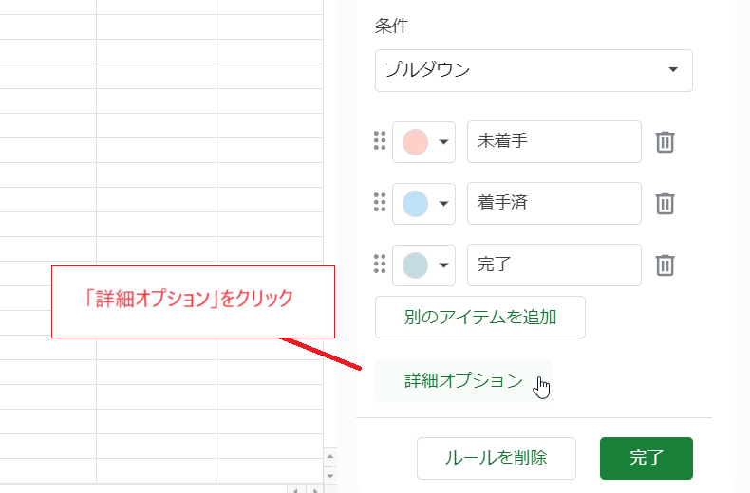The image size is (750, 493).
Task: Click the vertical scrollbar down arrow
Action: 330,476
